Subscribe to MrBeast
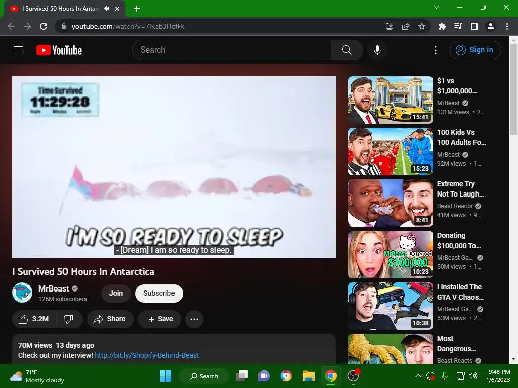The height and width of the screenshot is (388, 518). pos(159,293)
